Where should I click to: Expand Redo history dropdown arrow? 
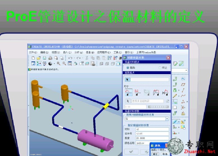point(82,58)
